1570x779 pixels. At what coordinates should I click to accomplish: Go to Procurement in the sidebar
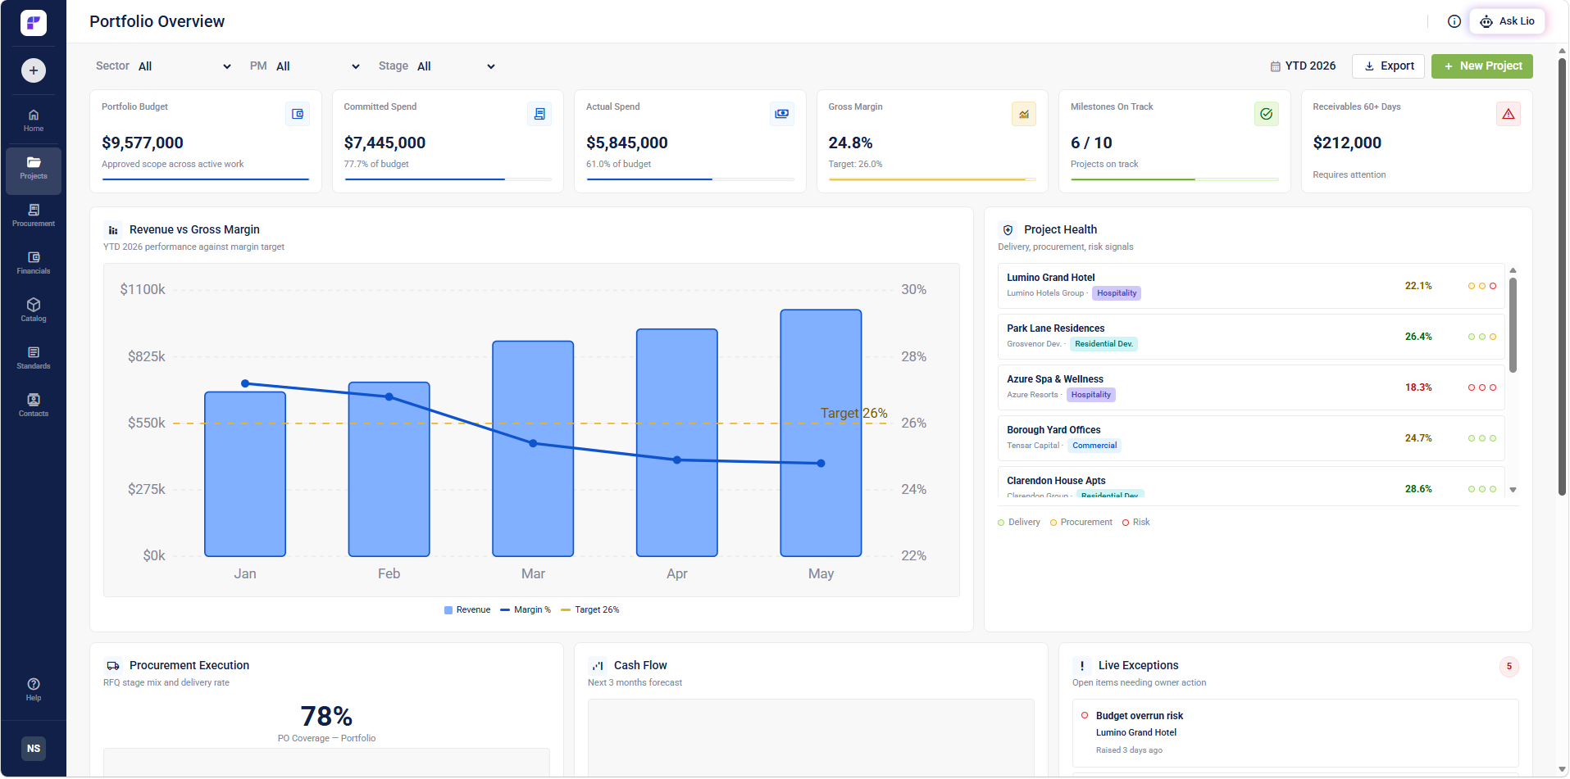34,215
